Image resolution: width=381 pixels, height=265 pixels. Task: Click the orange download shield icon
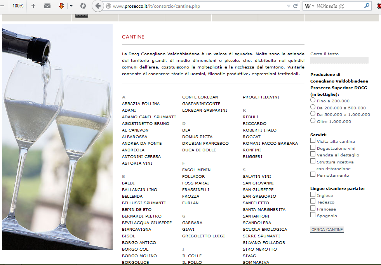61,6
